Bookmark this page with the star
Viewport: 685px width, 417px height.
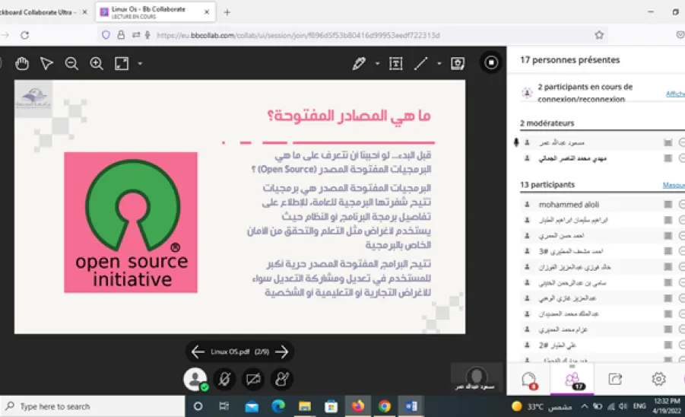pos(599,35)
